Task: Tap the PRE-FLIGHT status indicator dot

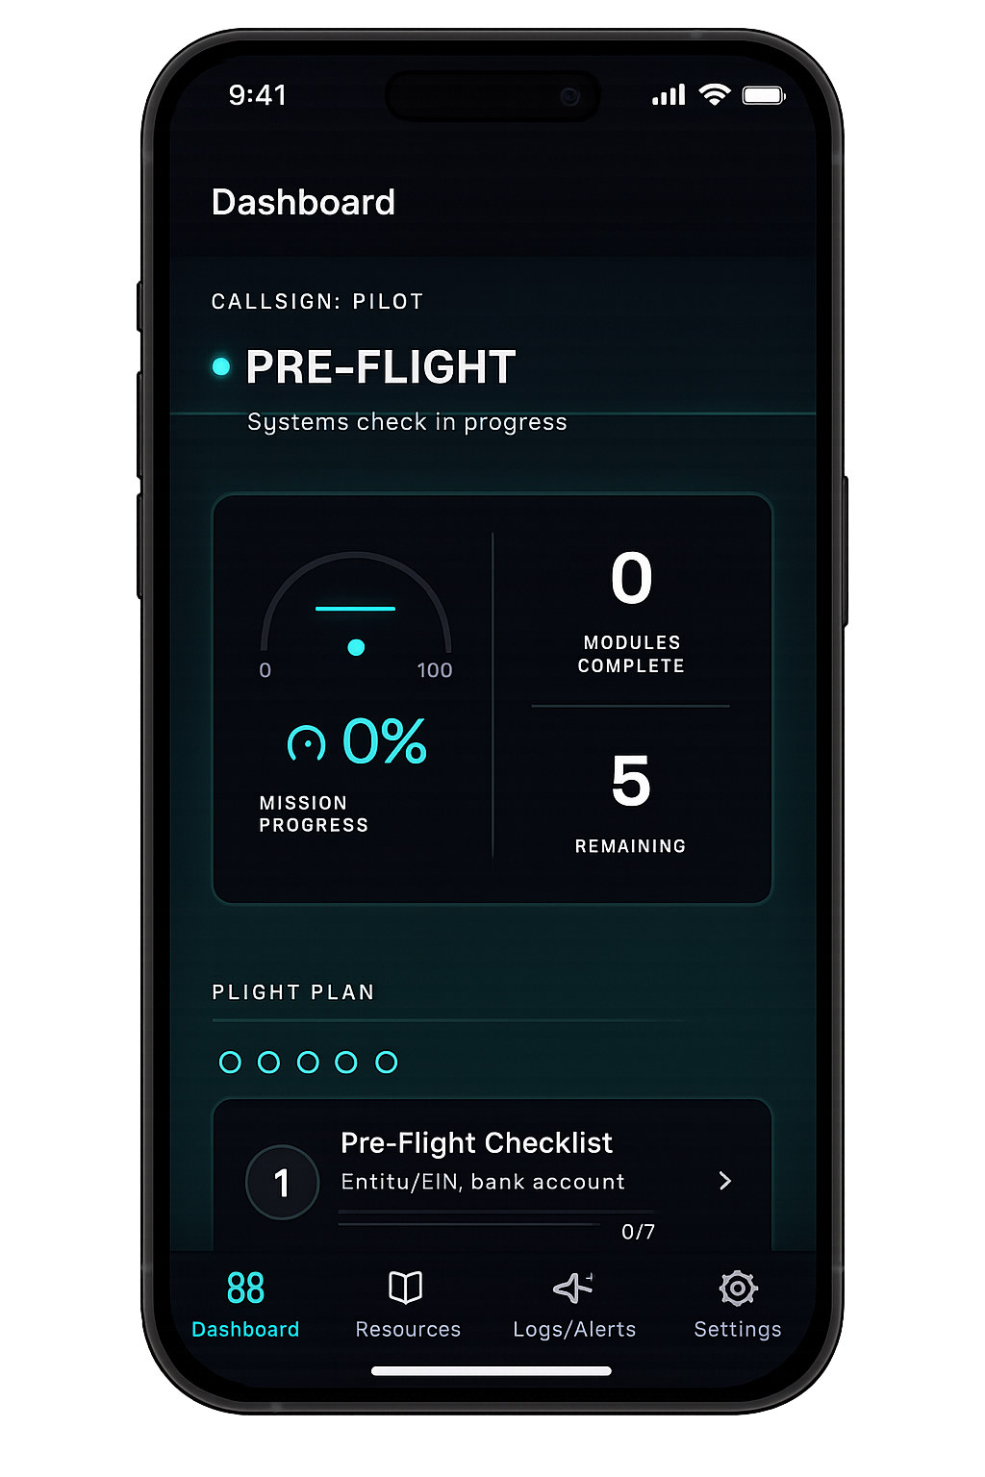Action: tap(221, 366)
